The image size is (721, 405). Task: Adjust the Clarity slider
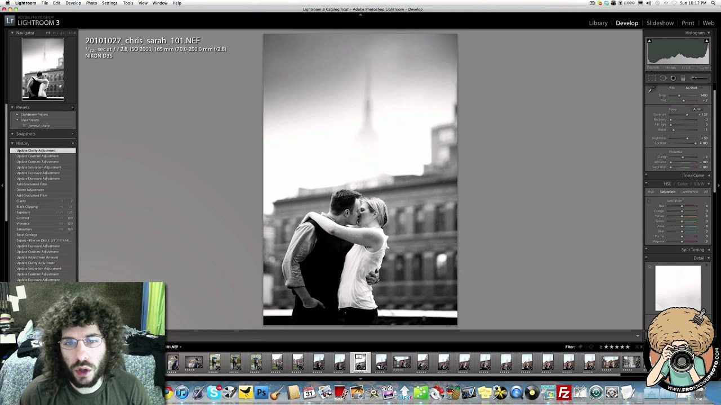(x=683, y=157)
